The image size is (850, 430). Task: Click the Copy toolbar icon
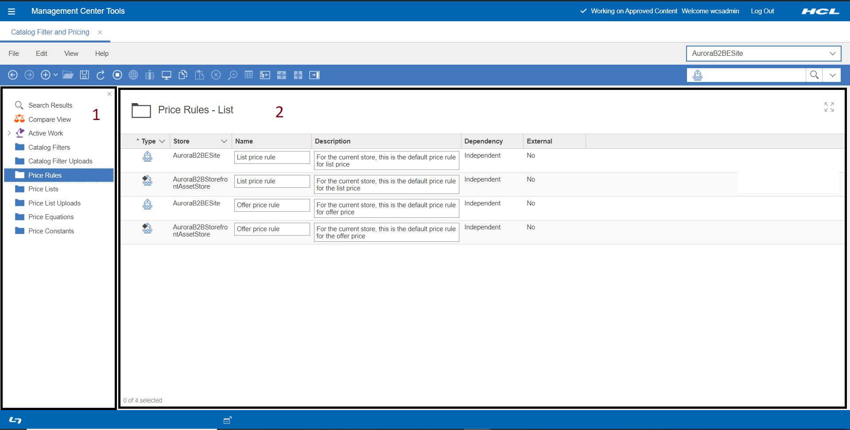[x=183, y=75]
